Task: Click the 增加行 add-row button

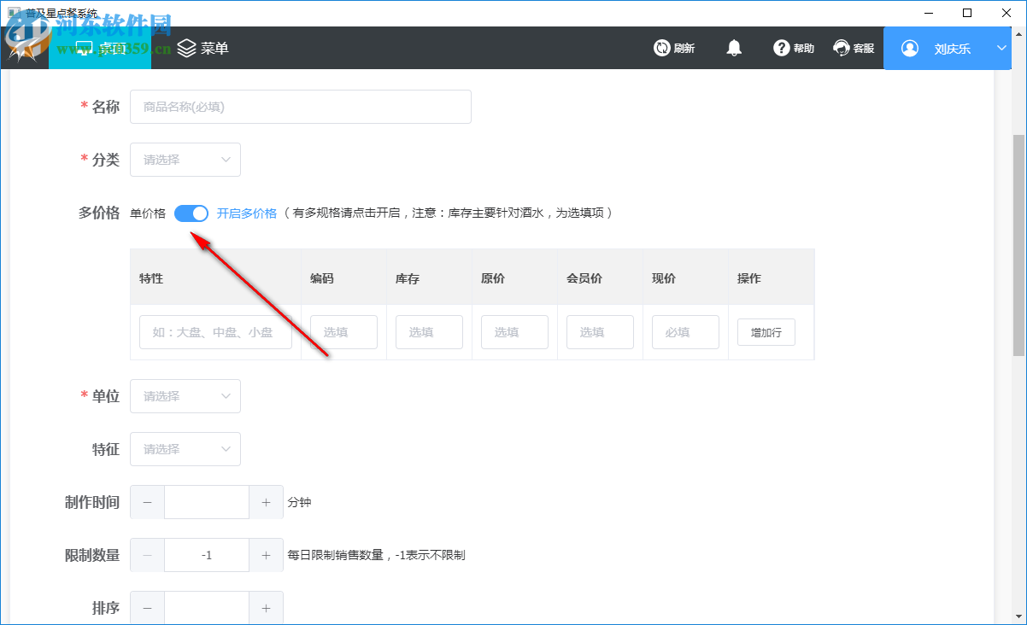Action: (x=766, y=332)
